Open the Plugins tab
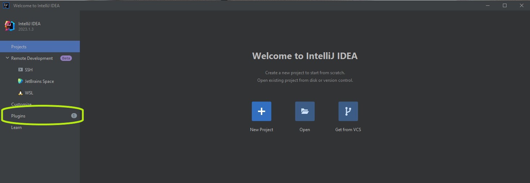Screen dimensions: 530x183 pos(40,116)
